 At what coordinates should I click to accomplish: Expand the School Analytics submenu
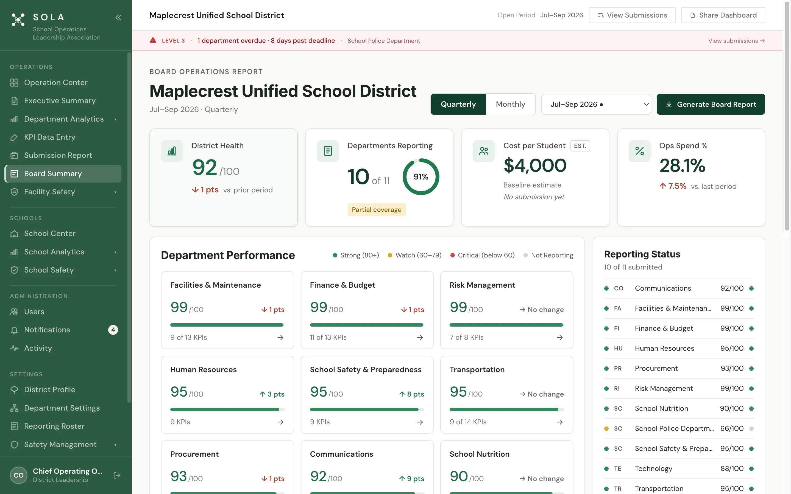pos(115,252)
